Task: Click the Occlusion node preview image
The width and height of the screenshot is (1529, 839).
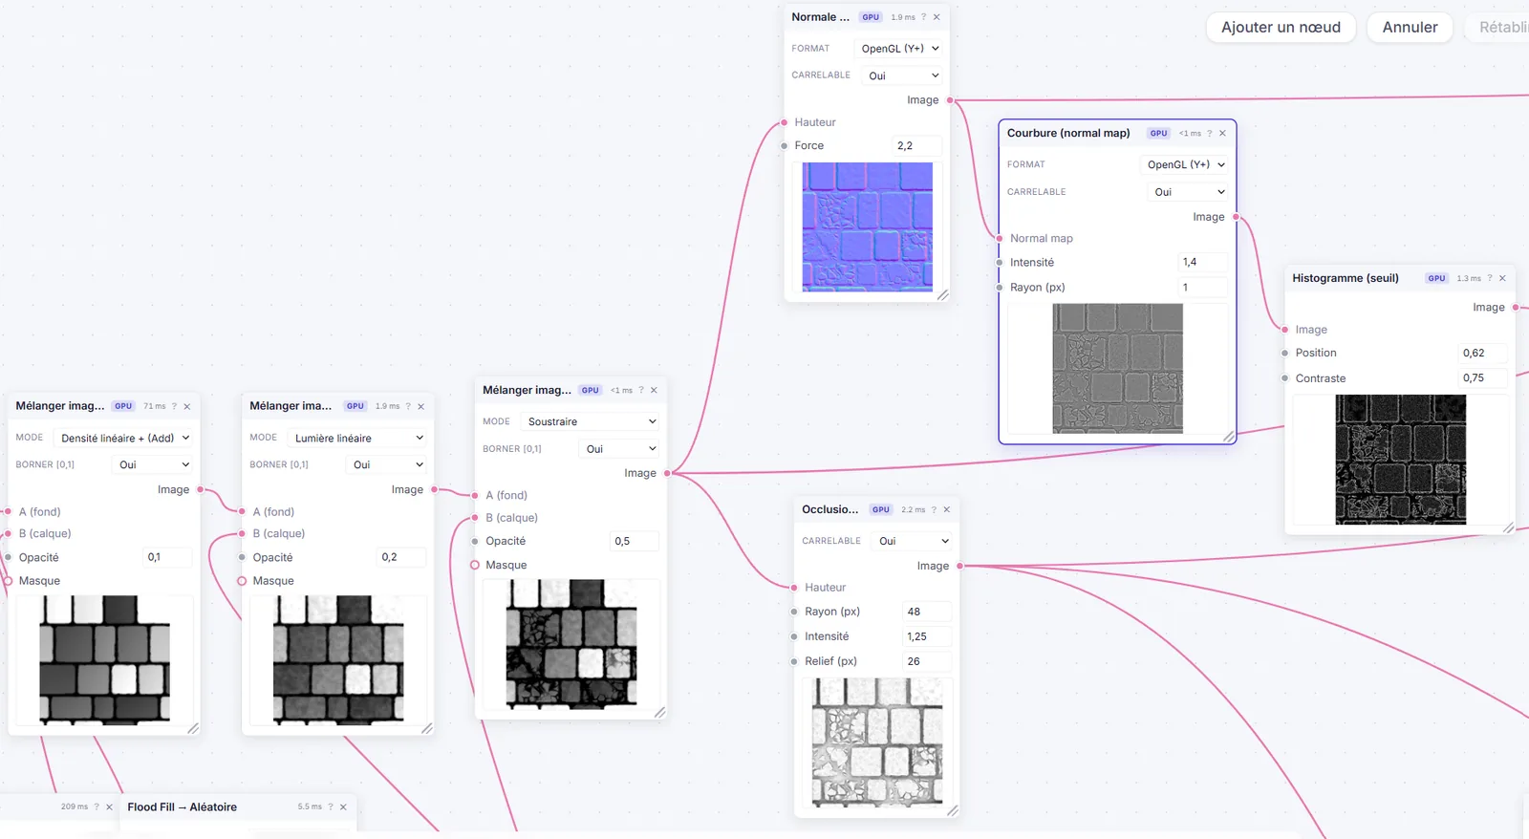Action: tap(877, 742)
